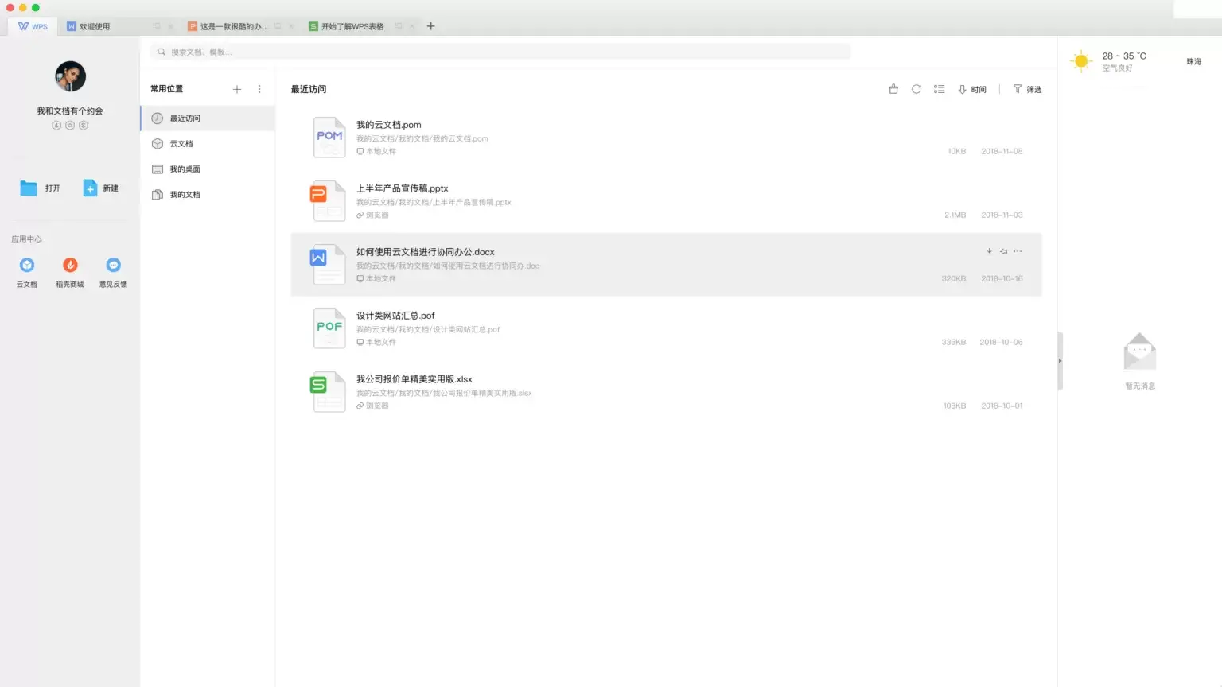Open the 意见反馈 feedback icon
This screenshot has width=1222, height=687.
pyautogui.click(x=113, y=266)
